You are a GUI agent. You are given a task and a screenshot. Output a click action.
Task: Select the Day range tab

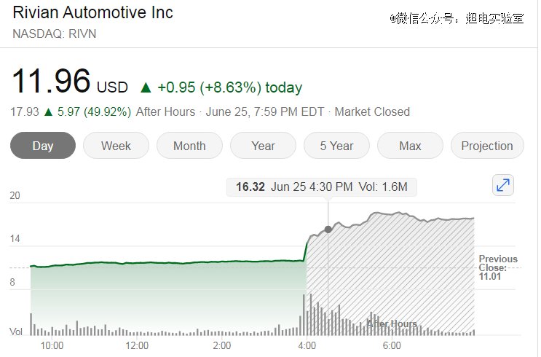coord(43,146)
